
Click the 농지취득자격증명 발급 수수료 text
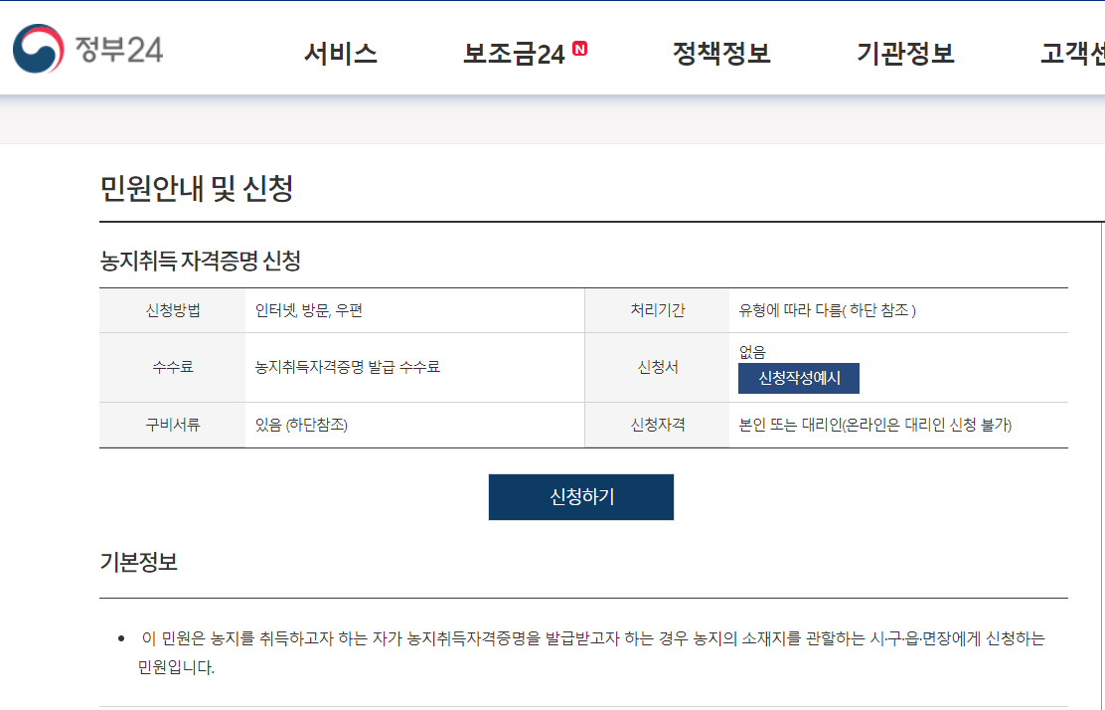[x=348, y=367]
